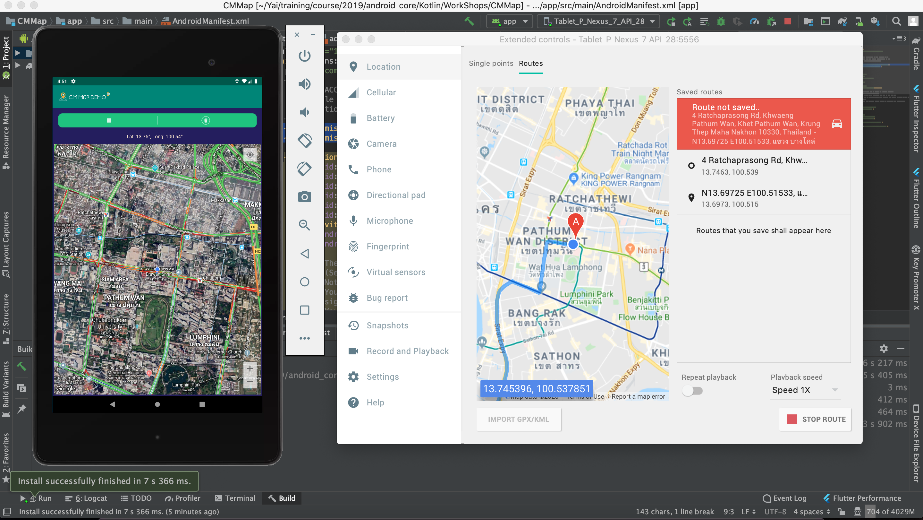Select Virtual sensors in the sidebar
Image resolution: width=923 pixels, height=520 pixels.
[x=395, y=272]
